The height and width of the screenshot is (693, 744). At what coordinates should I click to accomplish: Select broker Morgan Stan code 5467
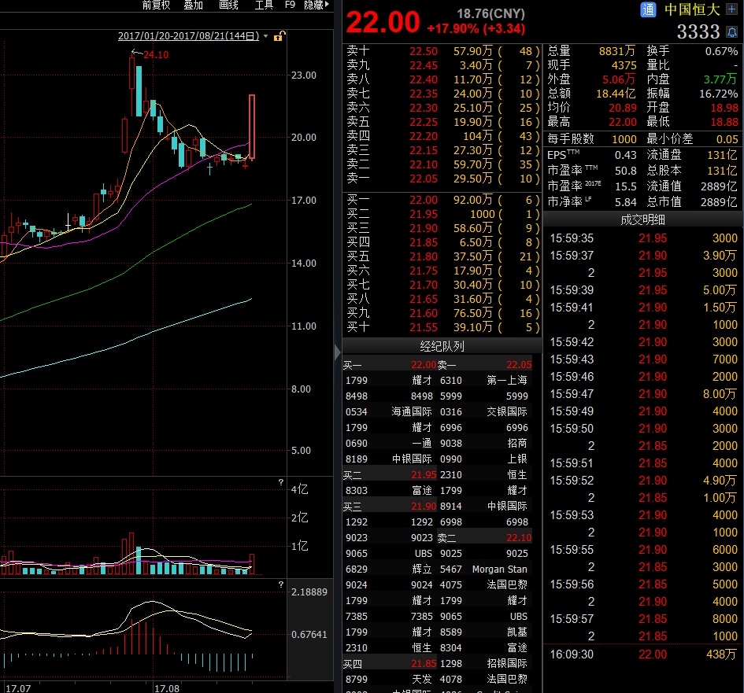coord(483,569)
